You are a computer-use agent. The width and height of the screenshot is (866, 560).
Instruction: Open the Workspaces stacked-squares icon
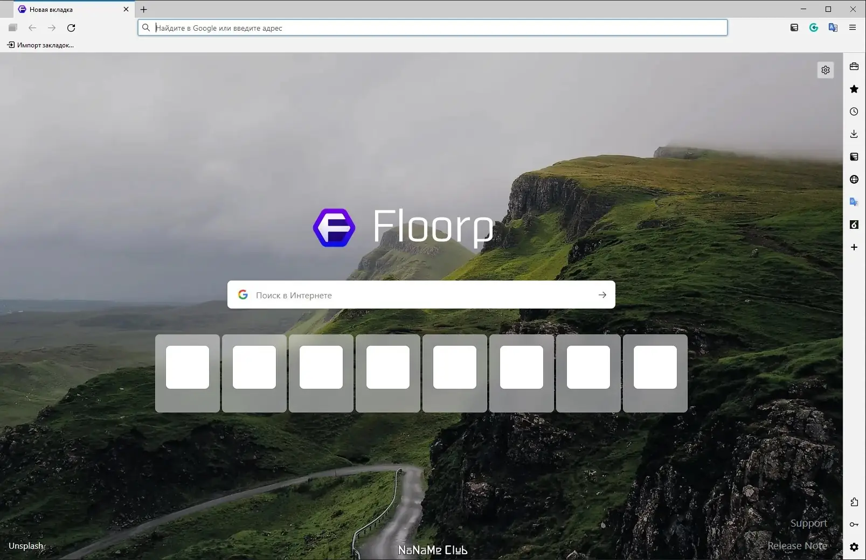point(13,27)
